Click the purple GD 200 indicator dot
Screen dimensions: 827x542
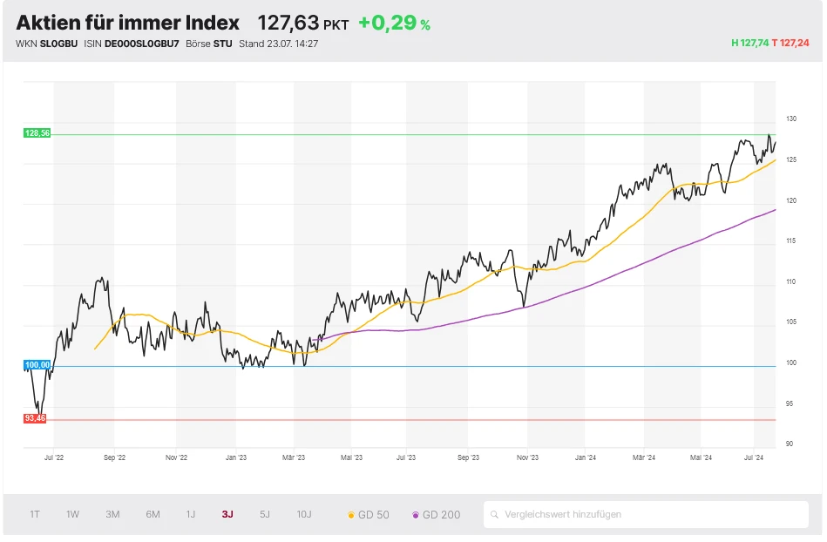417,514
